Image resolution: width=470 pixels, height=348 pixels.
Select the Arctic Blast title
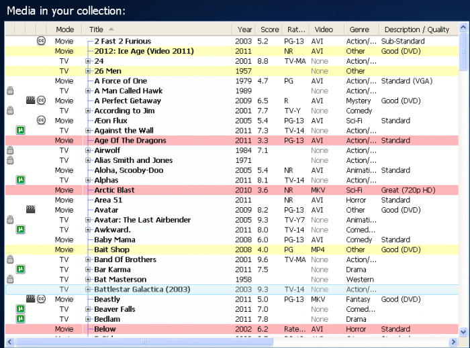(x=114, y=190)
